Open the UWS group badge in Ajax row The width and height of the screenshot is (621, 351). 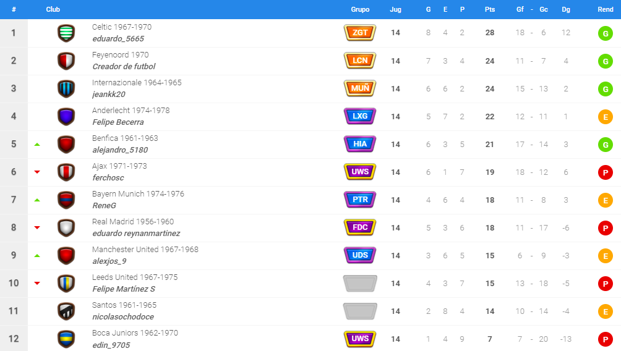coord(360,172)
